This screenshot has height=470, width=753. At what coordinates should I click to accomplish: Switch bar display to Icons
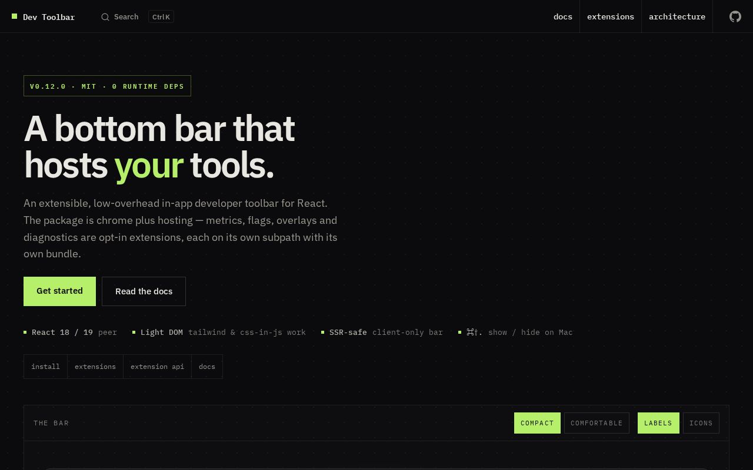(x=701, y=423)
